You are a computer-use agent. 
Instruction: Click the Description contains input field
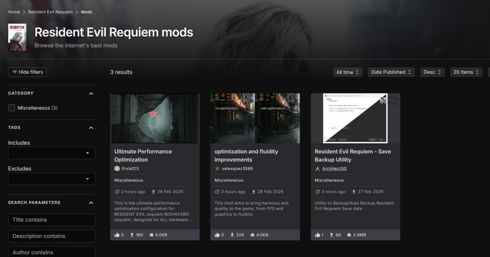click(52, 236)
